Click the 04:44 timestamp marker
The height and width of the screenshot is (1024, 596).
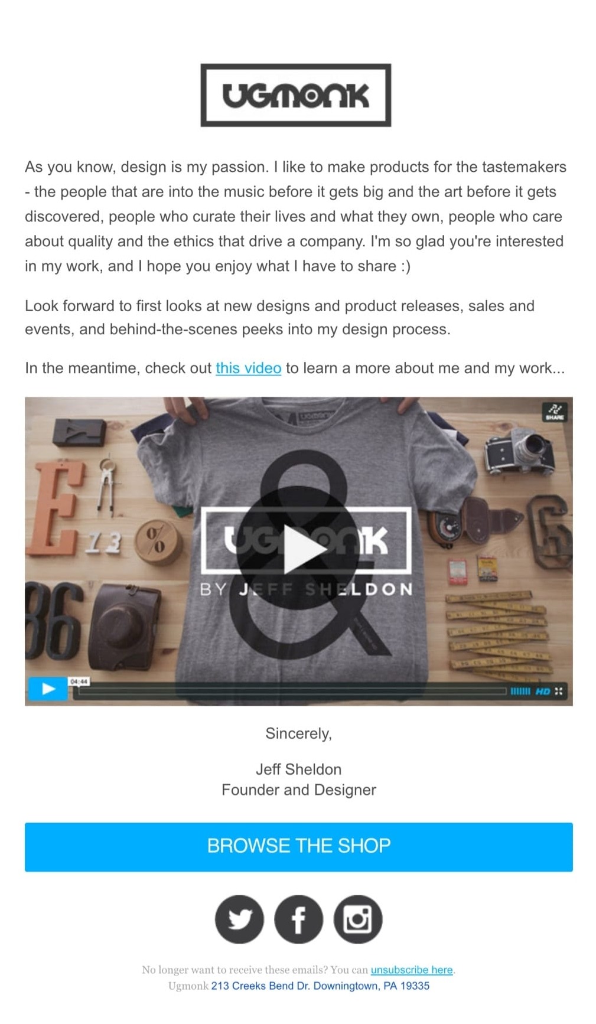[79, 681]
